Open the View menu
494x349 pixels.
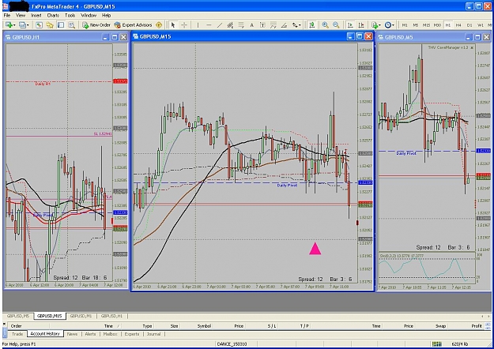[21, 15]
